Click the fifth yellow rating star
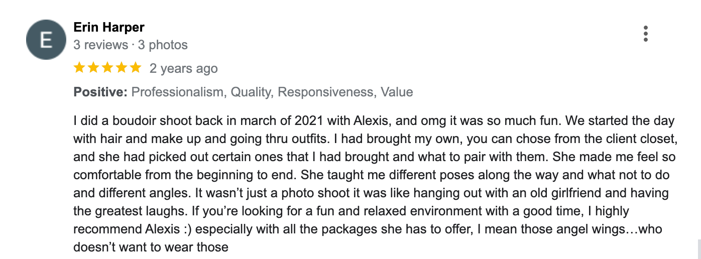 click(136, 68)
